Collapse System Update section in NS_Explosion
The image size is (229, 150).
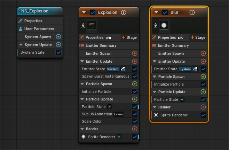tap(21, 45)
